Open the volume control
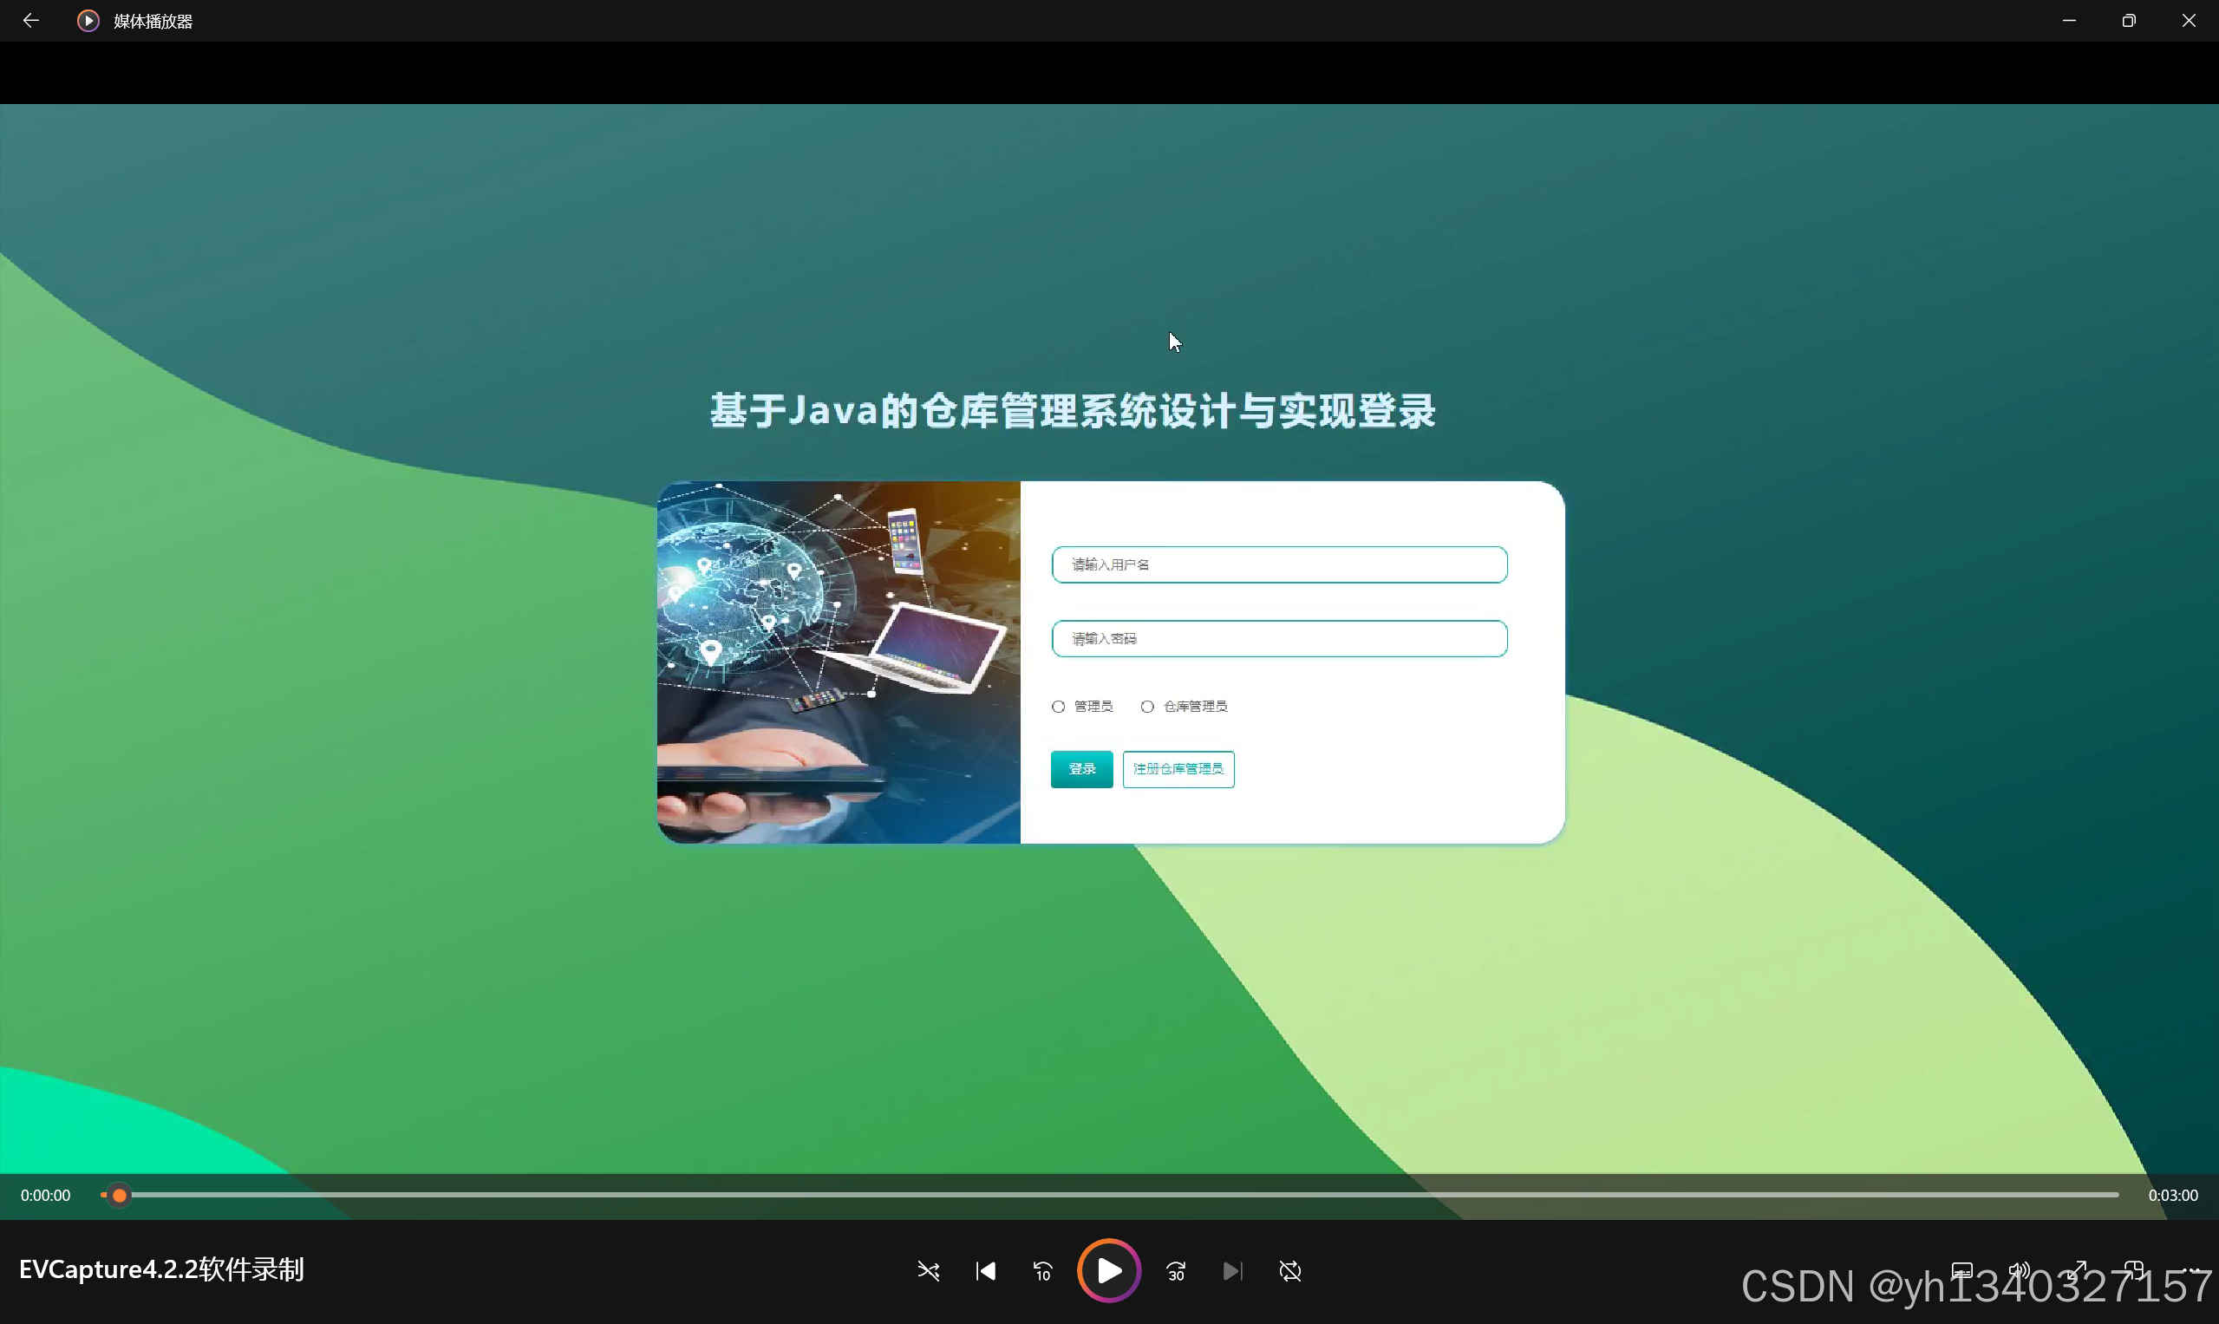Viewport: 2219px width, 1324px height. 2020,1270
